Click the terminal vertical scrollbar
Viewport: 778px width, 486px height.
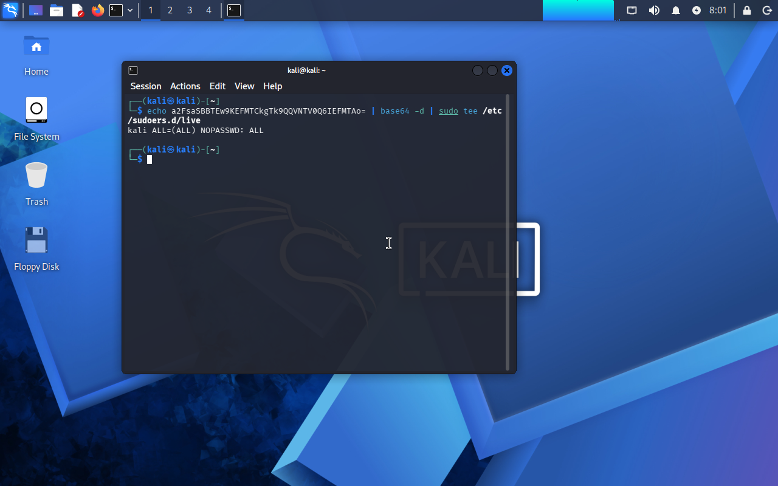pyautogui.click(x=508, y=231)
